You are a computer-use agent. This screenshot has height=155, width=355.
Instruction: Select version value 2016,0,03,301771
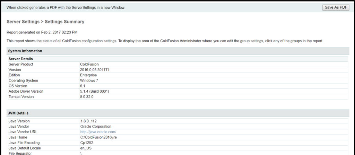coord(95,70)
